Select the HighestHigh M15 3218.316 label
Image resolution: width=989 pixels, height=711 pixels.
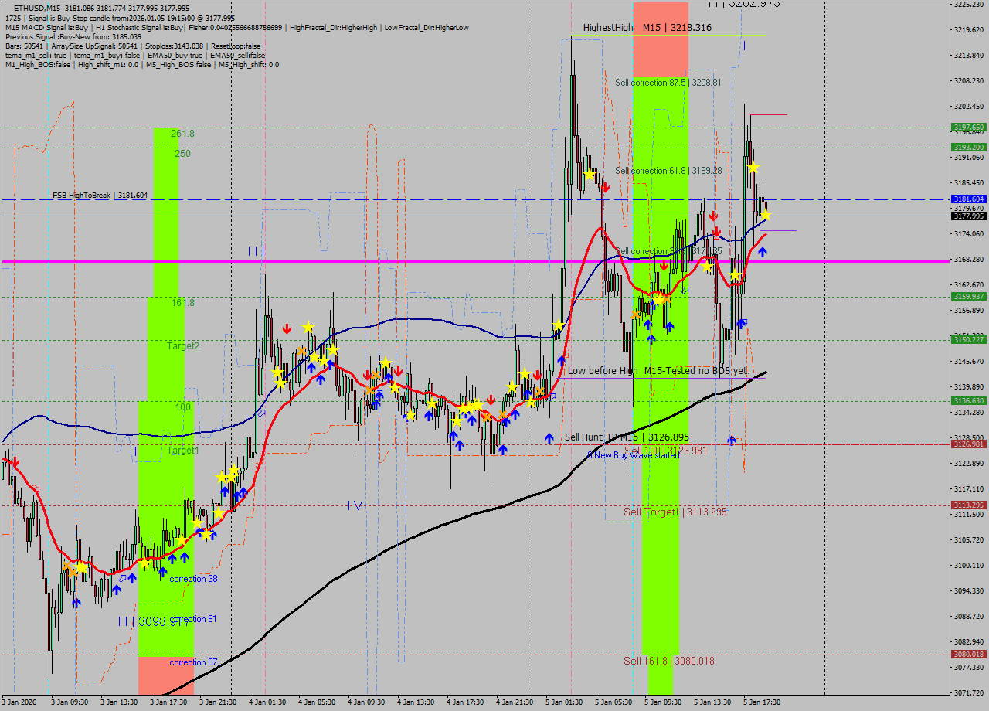647,28
